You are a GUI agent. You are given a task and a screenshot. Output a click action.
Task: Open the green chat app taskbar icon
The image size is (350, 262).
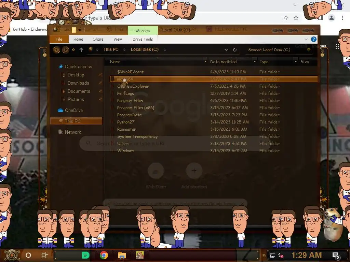tap(85, 255)
